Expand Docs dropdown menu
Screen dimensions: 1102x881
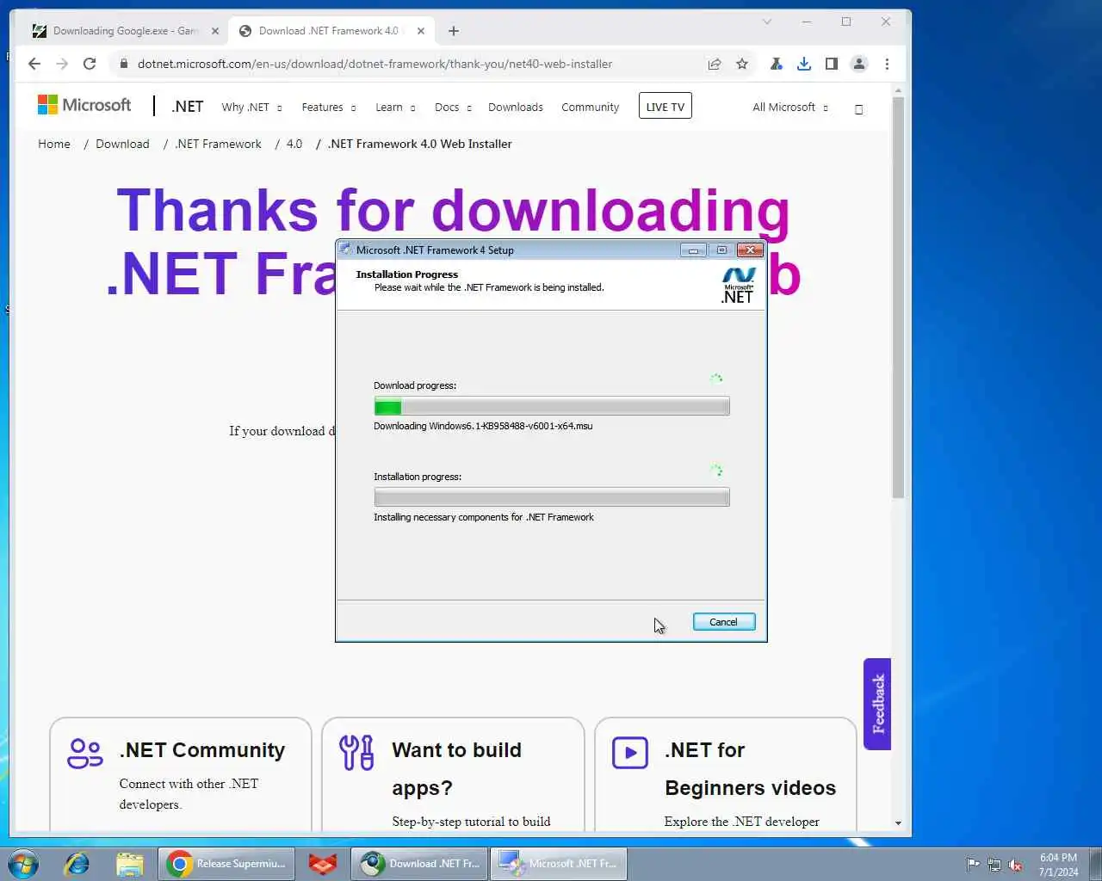[x=453, y=108]
